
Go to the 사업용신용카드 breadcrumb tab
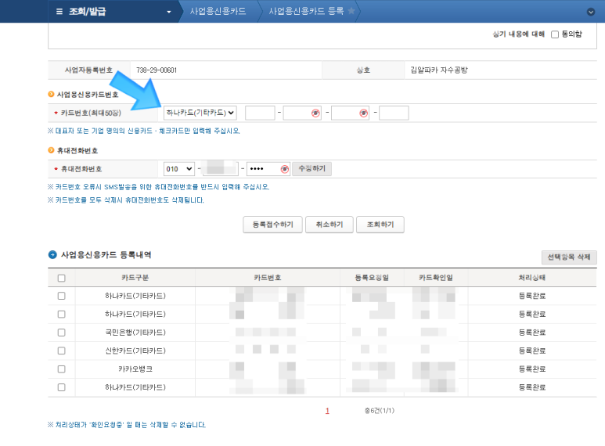(x=218, y=11)
